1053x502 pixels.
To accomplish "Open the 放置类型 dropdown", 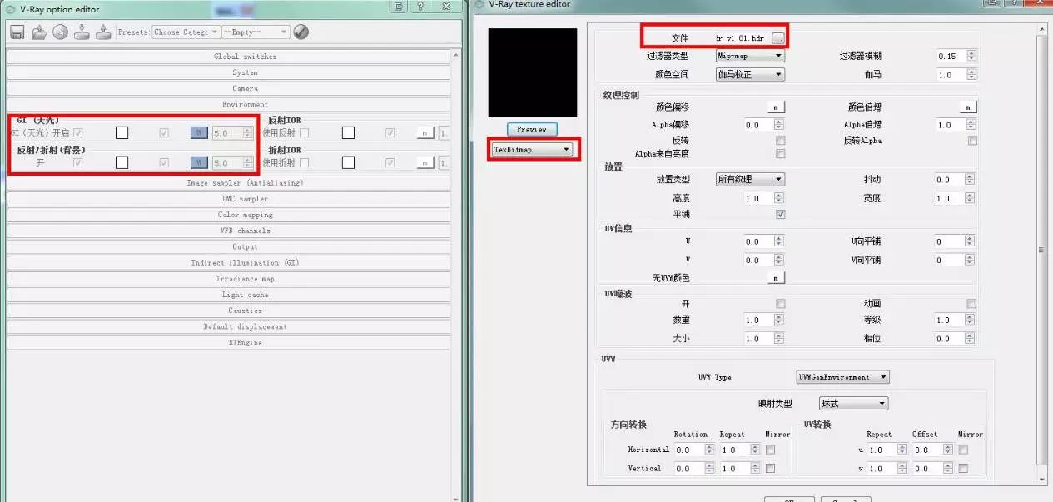I will click(x=750, y=179).
